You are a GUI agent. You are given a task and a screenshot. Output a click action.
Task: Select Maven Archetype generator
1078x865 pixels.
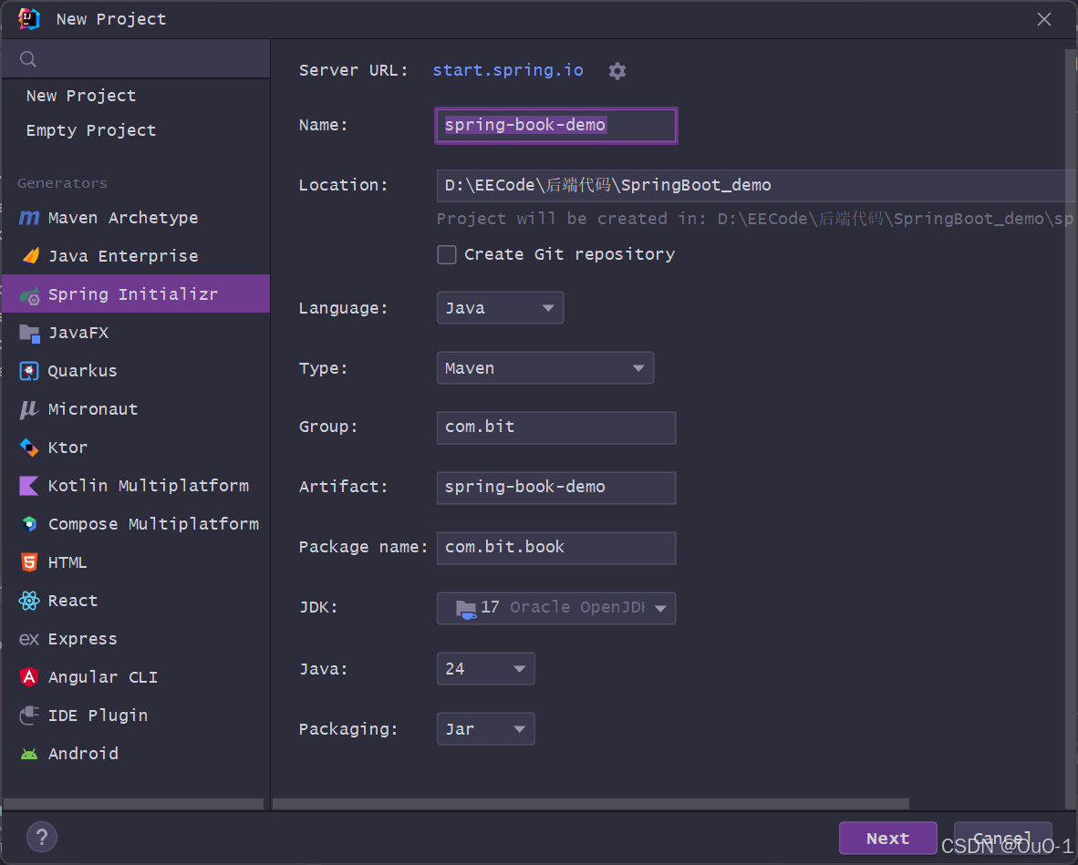[x=136, y=218]
